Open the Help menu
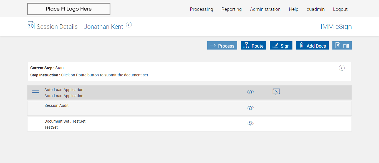The height and width of the screenshot is (163, 379). tap(294, 9)
